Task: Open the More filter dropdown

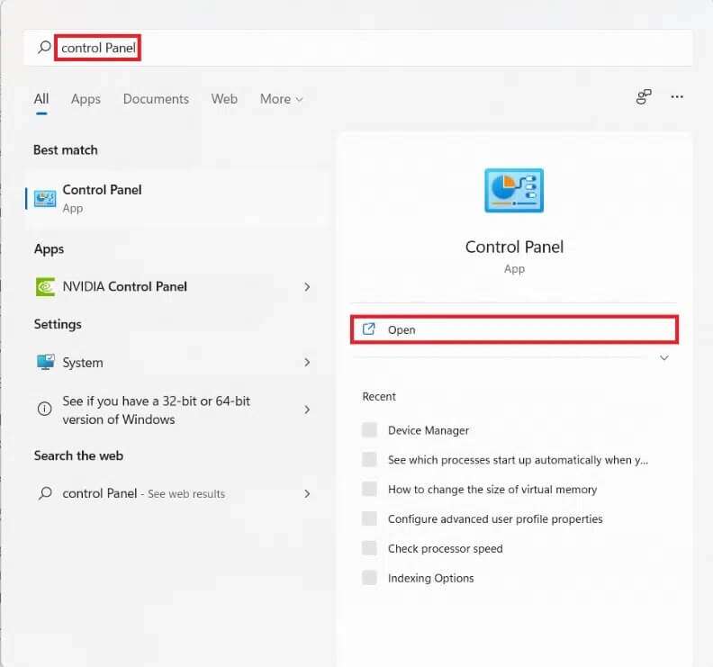Action: [281, 99]
